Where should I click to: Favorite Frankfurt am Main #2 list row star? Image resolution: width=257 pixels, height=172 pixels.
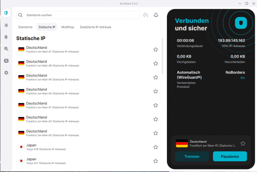click(x=155, y=133)
